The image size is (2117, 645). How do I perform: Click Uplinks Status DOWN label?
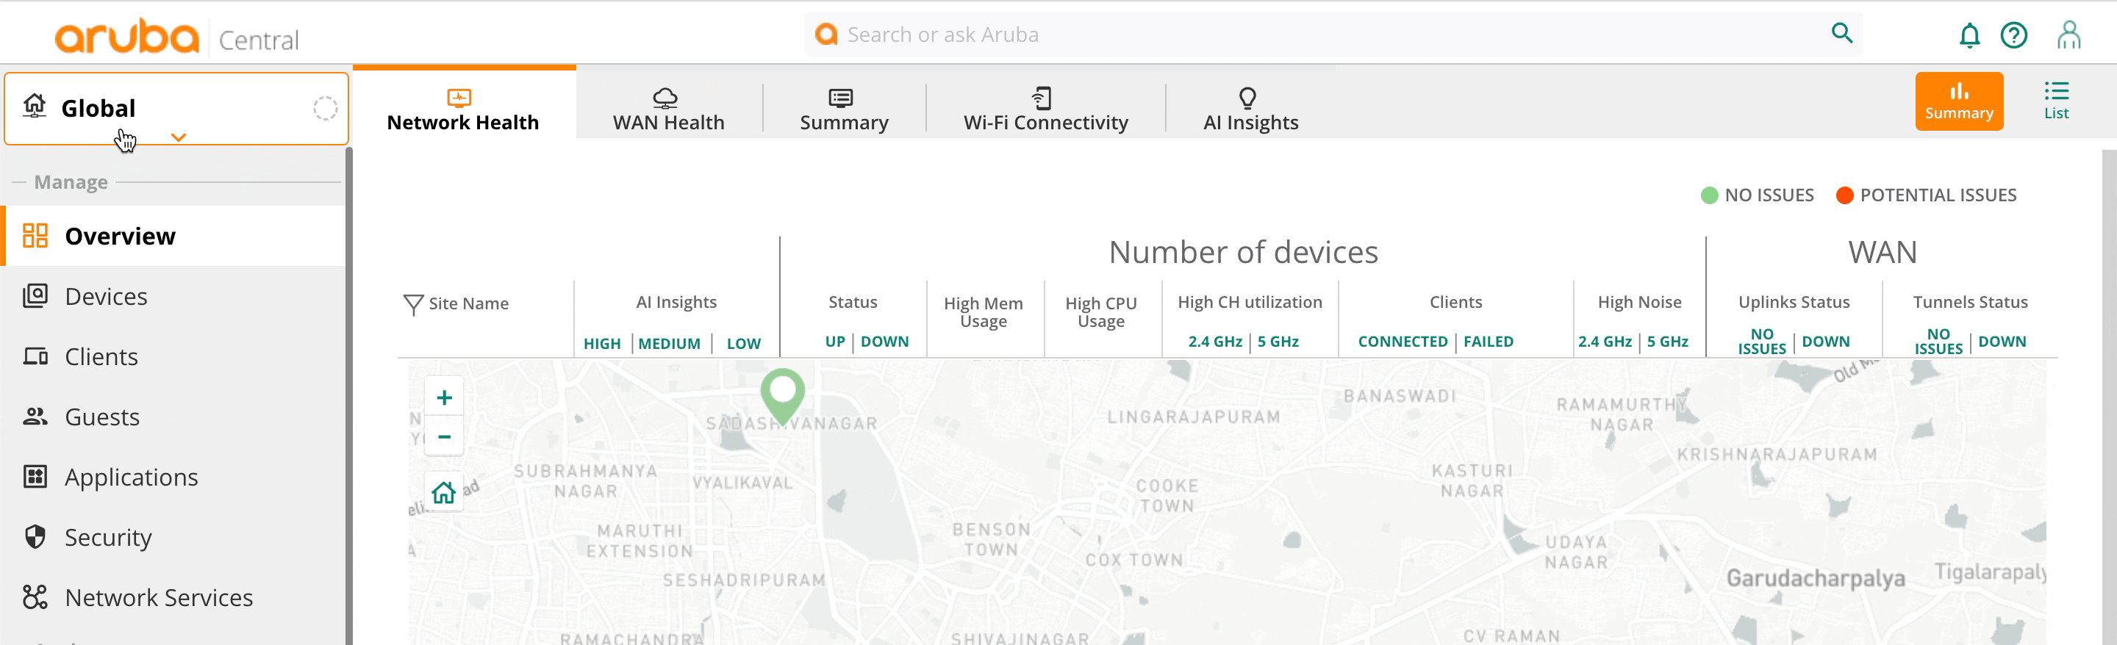click(1825, 341)
